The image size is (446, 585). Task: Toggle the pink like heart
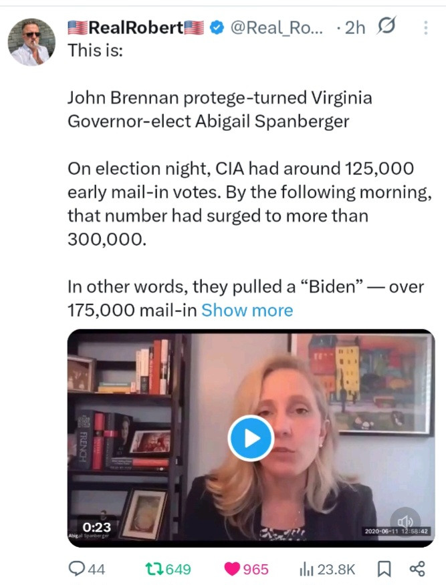coord(233,569)
